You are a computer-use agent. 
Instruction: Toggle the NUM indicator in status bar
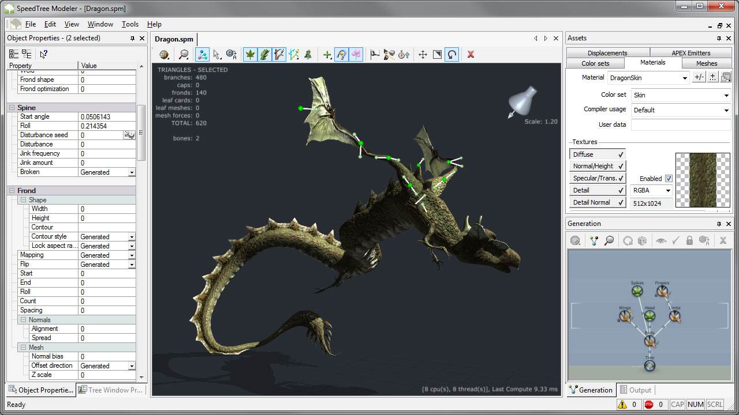pos(696,405)
